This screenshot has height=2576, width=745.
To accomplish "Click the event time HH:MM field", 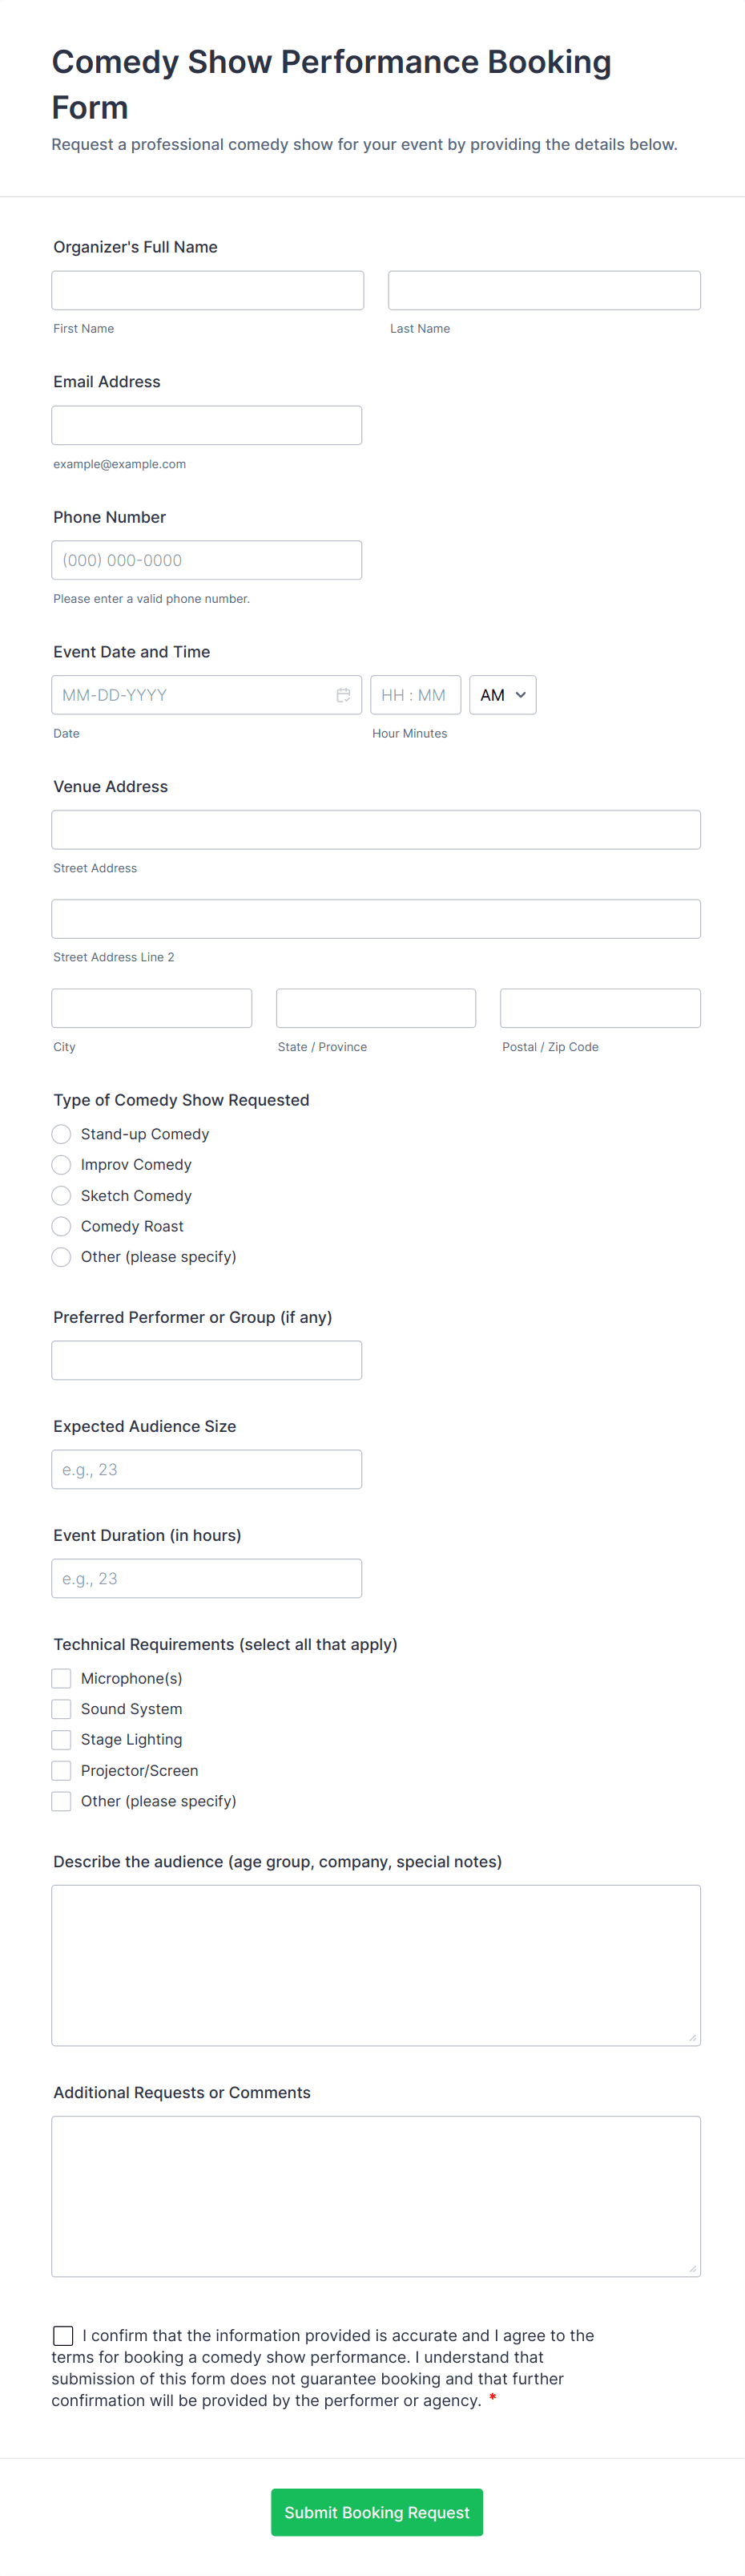I will 416,695.
